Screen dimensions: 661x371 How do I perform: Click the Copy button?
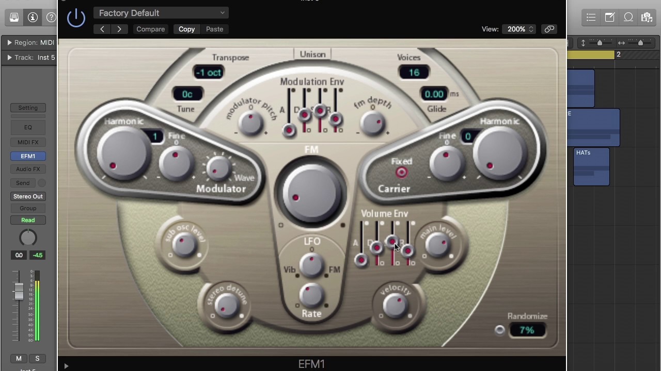click(x=187, y=29)
